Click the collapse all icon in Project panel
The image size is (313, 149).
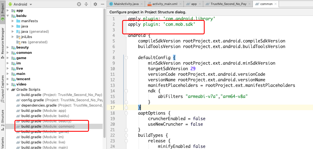pos(86,4)
